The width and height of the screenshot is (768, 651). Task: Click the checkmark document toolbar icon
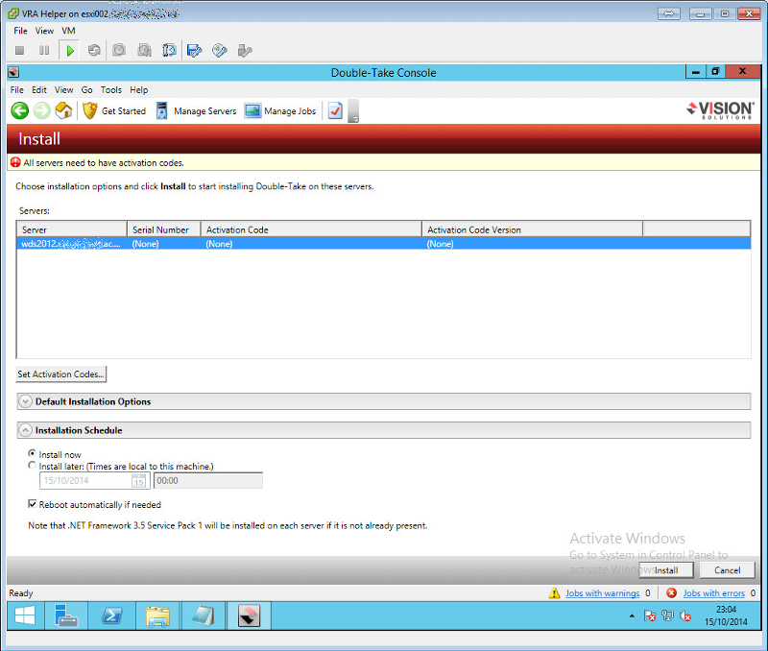click(335, 110)
